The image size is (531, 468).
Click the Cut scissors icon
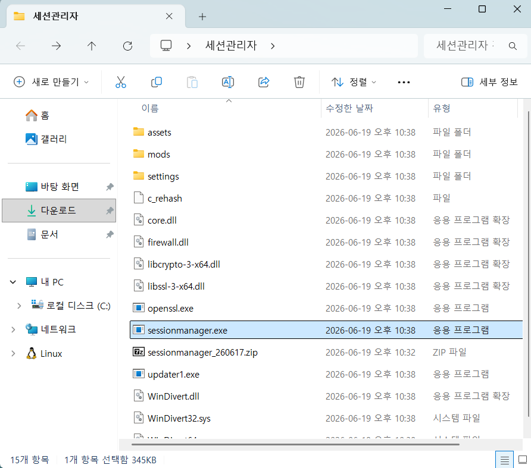point(121,82)
